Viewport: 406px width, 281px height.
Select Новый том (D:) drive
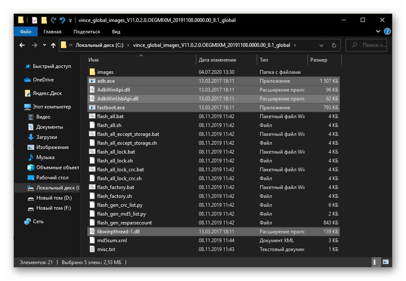click(x=50, y=198)
